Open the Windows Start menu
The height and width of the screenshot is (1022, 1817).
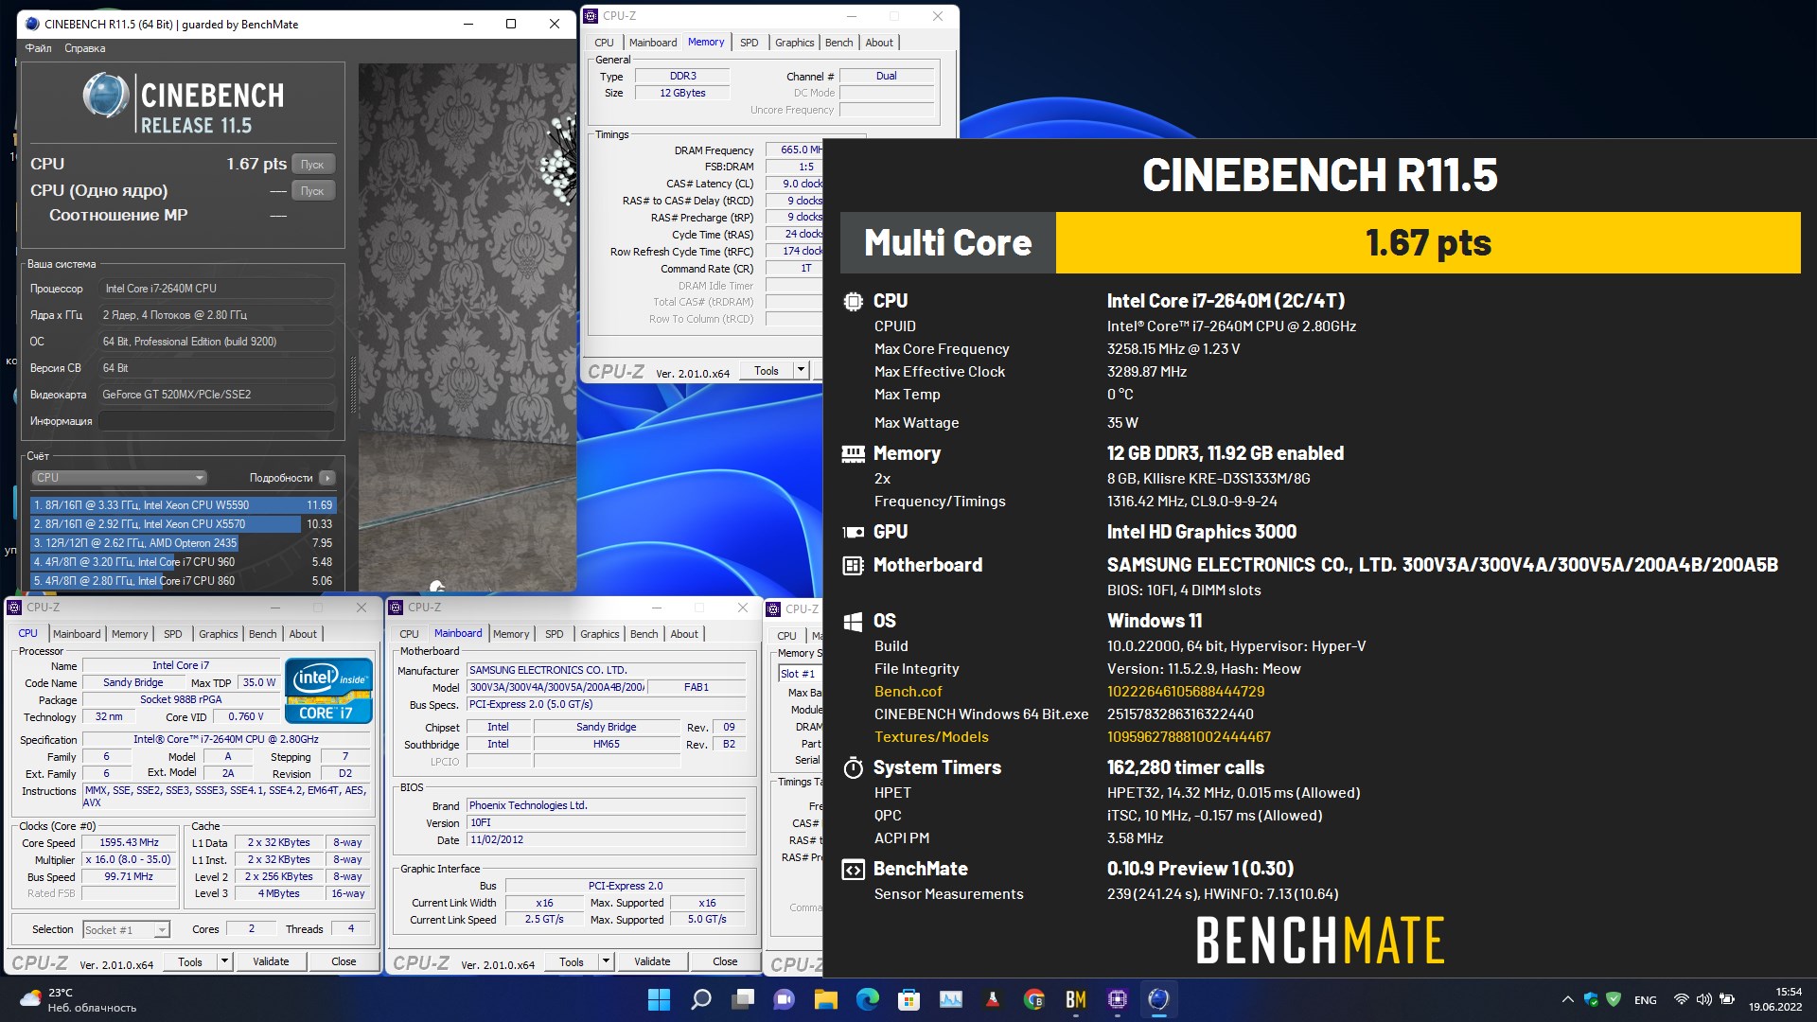tap(659, 999)
